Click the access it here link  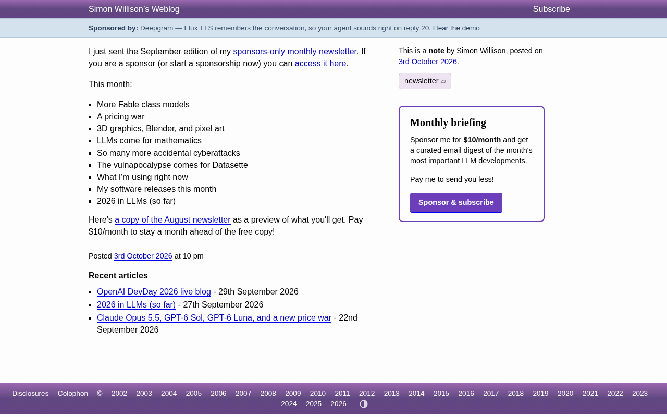[x=320, y=64]
